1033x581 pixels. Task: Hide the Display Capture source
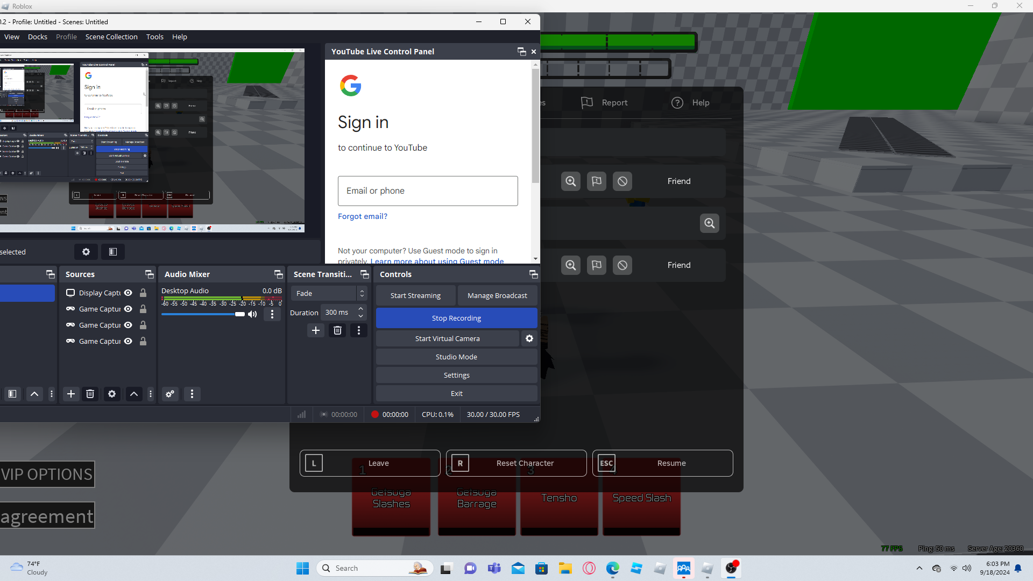tap(128, 293)
